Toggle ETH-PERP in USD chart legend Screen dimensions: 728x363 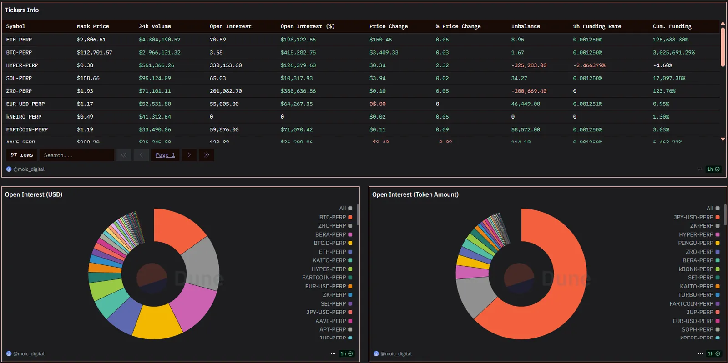point(335,252)
